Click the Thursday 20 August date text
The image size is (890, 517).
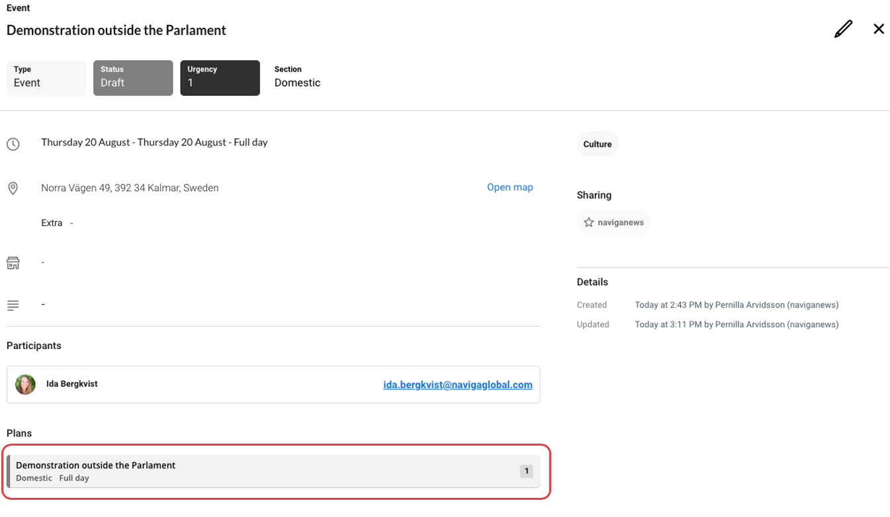[154, 142]
